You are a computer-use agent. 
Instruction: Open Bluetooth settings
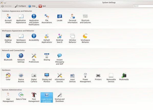[x=8, y=57]
